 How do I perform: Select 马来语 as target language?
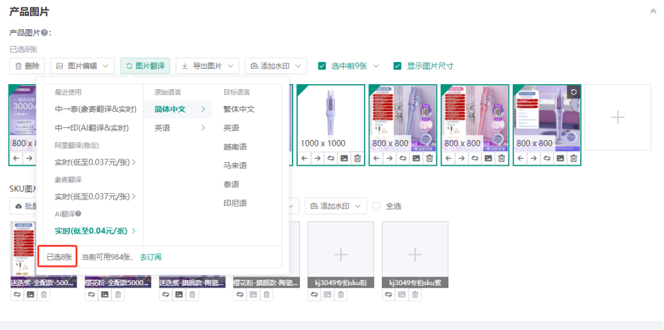235,165
